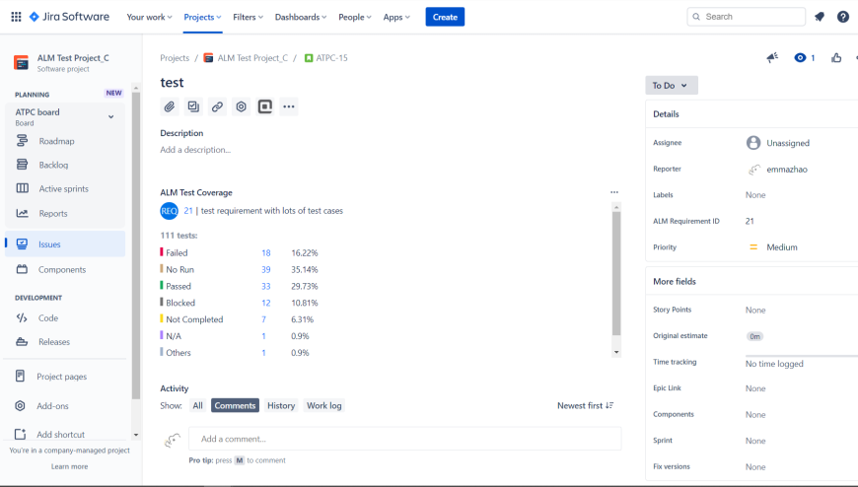Show All activity tab
858x487 pixels.
pos(197,405)
